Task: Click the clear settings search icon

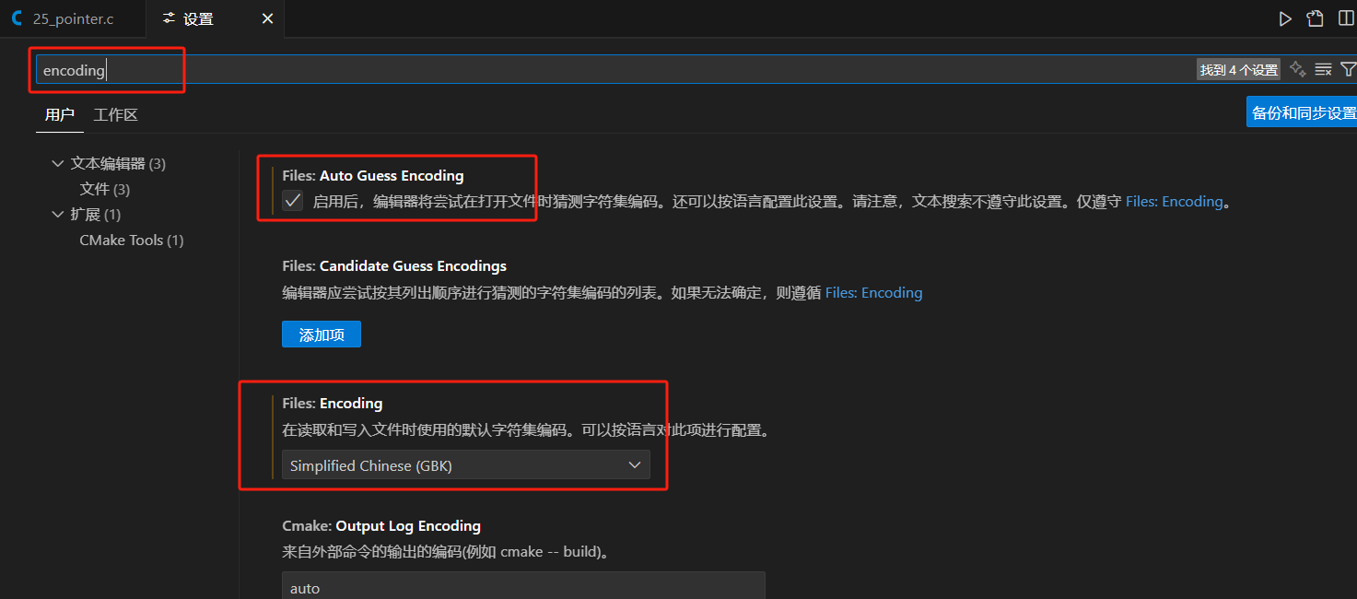Action: (1323, 68)
